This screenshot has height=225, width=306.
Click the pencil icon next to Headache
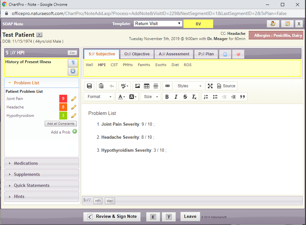[x=73, y=107]
